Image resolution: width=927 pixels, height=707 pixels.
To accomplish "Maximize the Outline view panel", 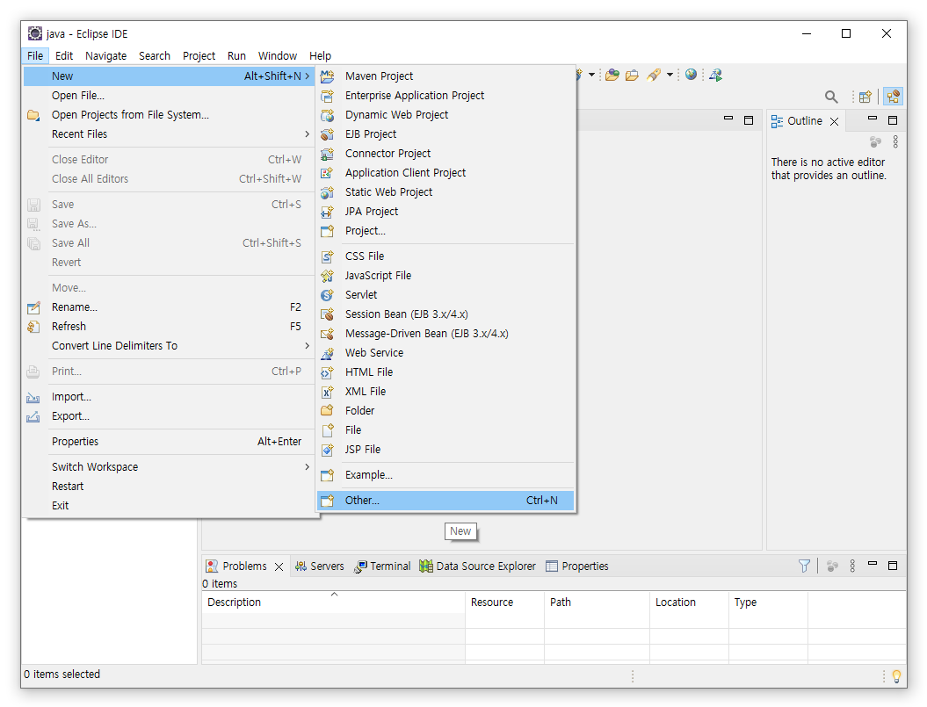I will (893, 120).
